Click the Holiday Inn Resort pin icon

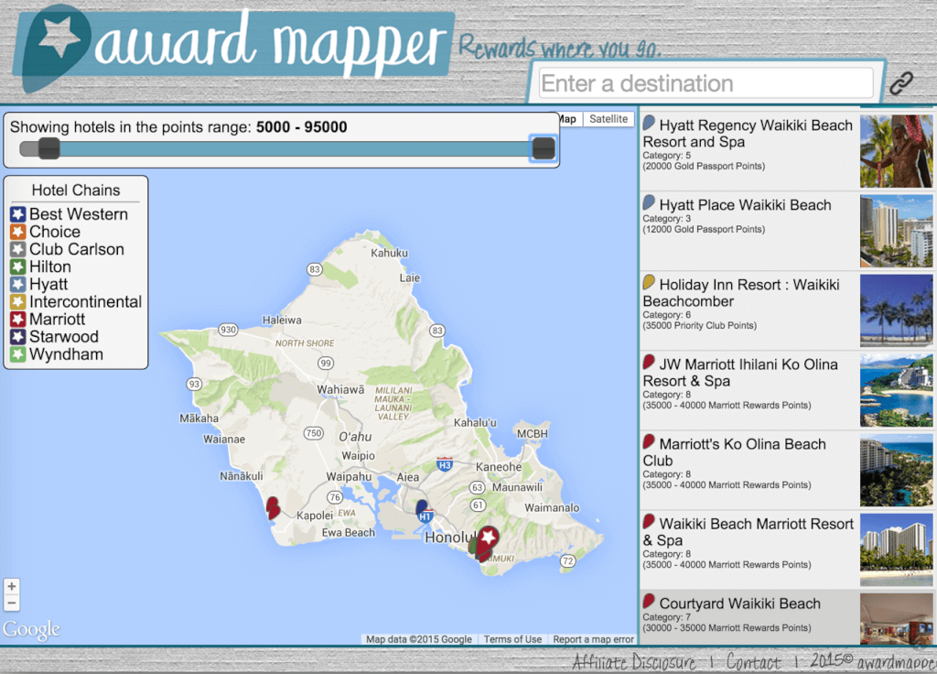coord(649,282)
